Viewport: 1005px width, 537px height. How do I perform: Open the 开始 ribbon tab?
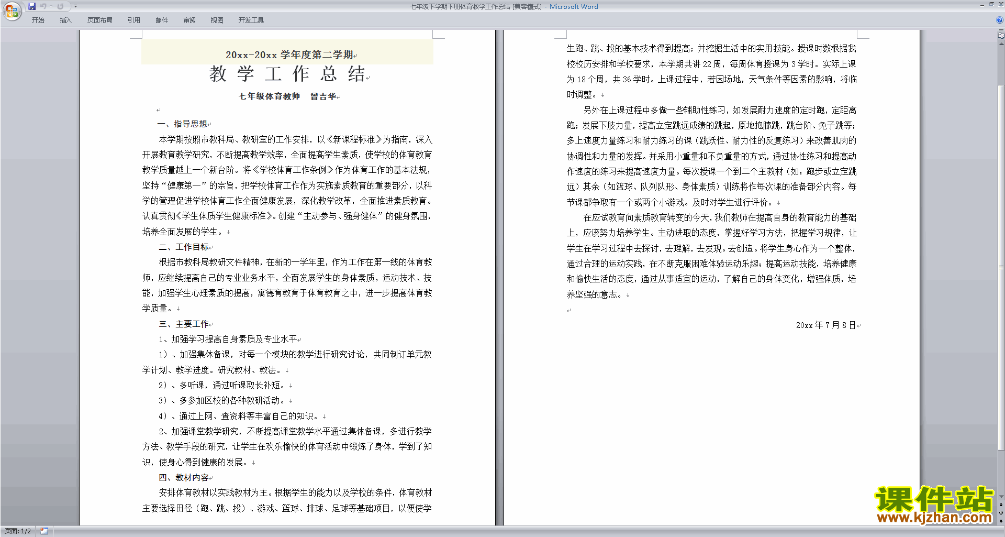click(x=38, y=20)
